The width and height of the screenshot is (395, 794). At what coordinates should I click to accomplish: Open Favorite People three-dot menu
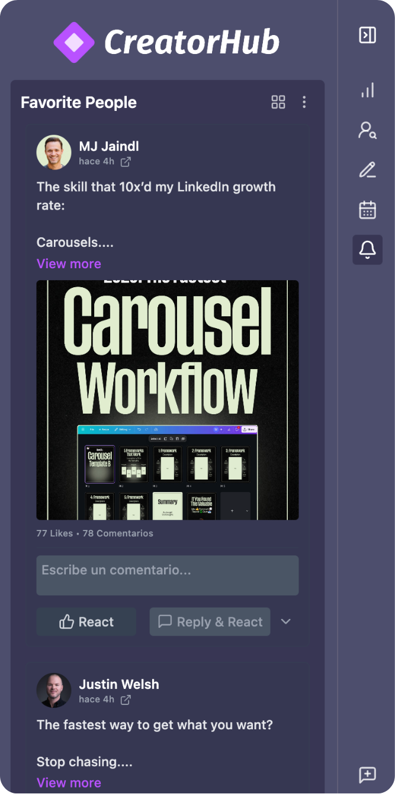click(x=304, y=102)
